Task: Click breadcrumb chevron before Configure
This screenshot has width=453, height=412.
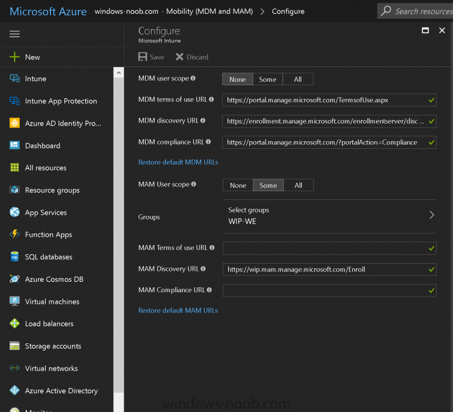Action: pos(262,11)
